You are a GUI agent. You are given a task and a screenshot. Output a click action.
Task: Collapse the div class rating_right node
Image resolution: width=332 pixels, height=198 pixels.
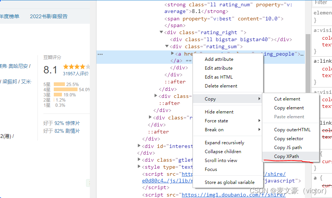[x=161, y=32]
